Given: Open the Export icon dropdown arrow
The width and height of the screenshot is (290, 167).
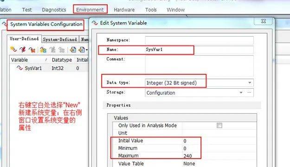Looking at the screenshot, I should (87, 50).
